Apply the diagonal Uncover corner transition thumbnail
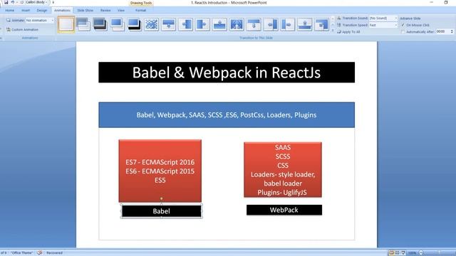 click(x=321, y=24)
